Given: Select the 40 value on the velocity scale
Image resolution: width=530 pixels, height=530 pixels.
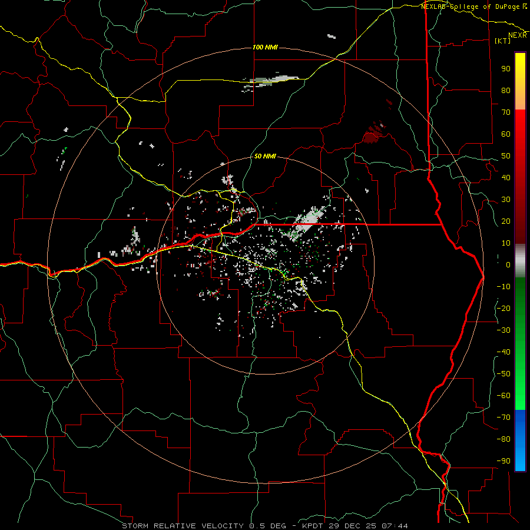Looking at the screenshot, I should tap(506, 177).
